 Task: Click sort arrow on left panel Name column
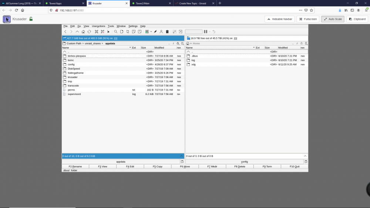(130, 48)
